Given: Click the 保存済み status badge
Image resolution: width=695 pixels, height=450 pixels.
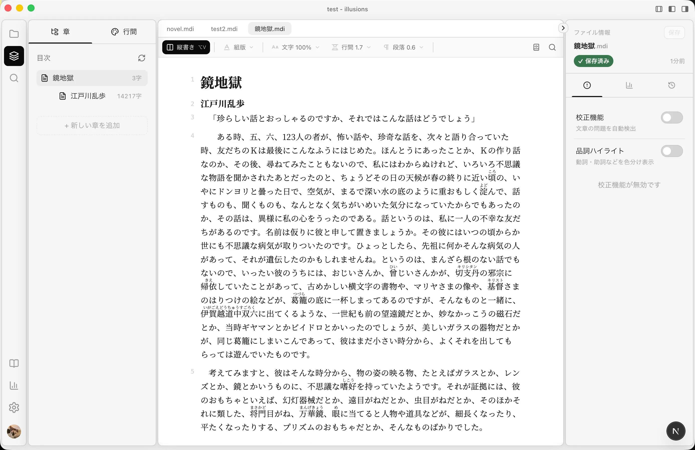Looking at the screenshot, I should point(593,61).
